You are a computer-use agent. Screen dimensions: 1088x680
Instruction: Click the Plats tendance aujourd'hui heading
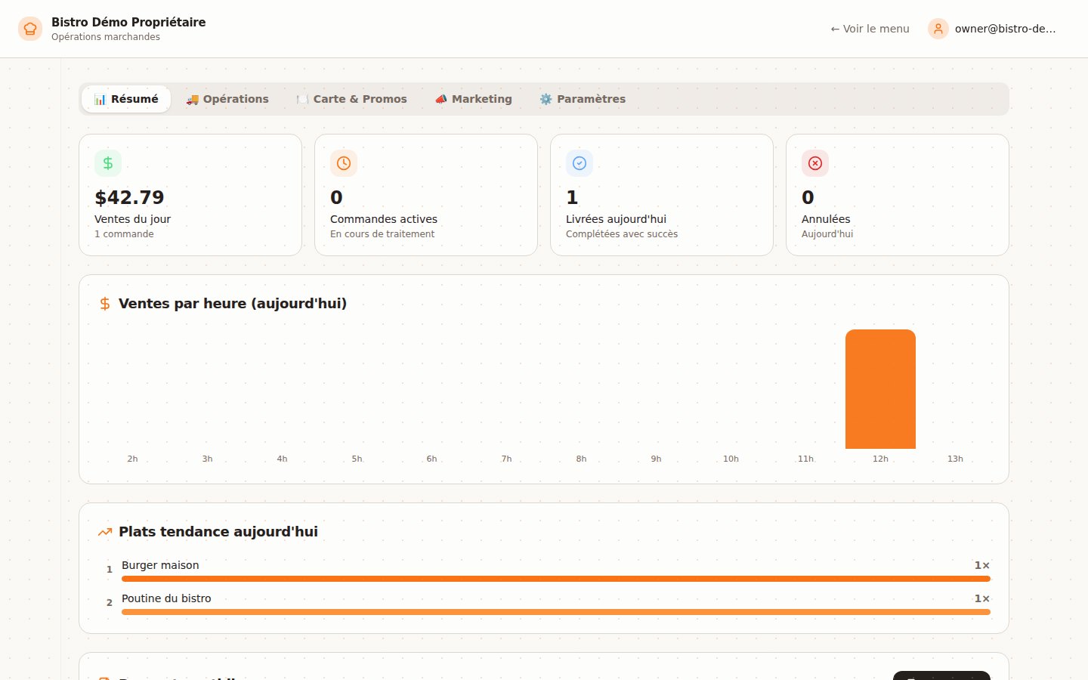(218, 532)
